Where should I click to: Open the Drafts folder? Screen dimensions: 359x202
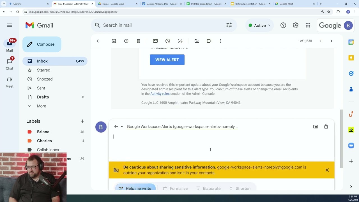coord(55,97)
